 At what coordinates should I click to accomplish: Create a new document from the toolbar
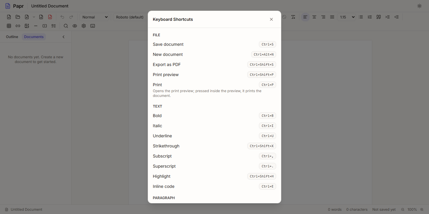[9, 17]
